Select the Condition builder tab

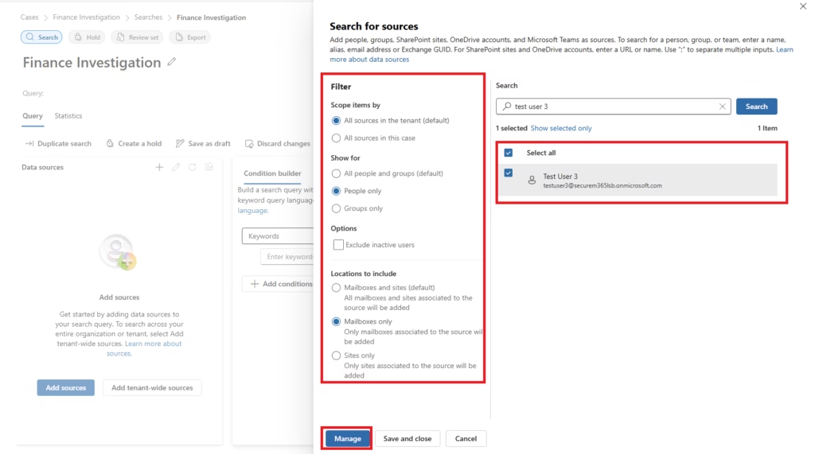coord(272,173)
